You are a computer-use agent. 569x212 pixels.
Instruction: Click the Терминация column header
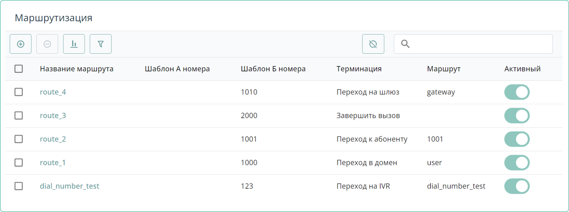pyautogui.click(x=359, y=69)
